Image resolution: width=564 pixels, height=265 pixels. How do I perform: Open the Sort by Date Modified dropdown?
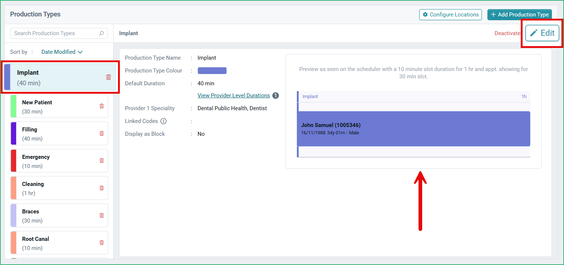point(62,52)
